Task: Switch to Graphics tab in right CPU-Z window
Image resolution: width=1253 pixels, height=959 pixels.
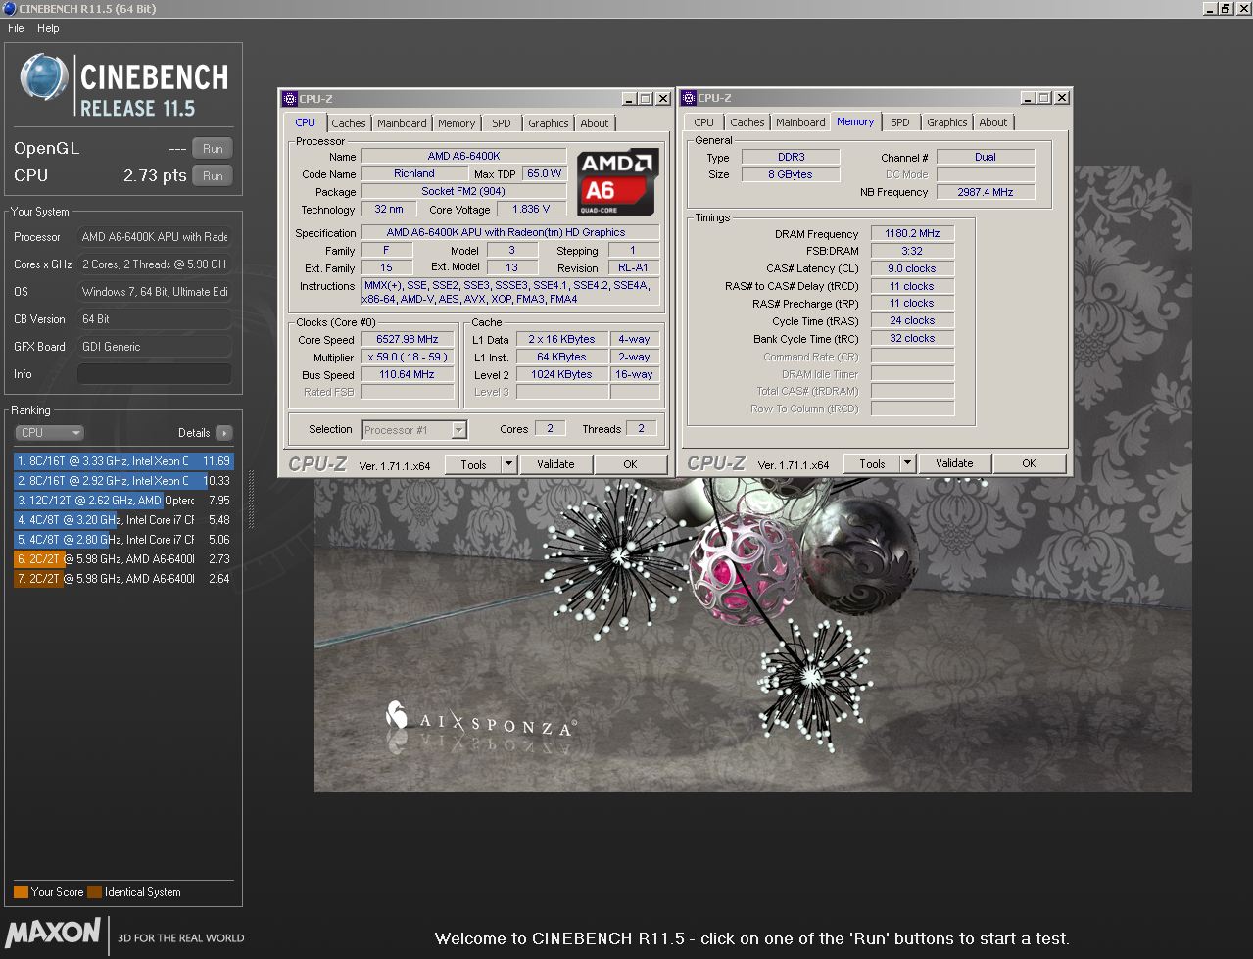Action: (946, 122)
